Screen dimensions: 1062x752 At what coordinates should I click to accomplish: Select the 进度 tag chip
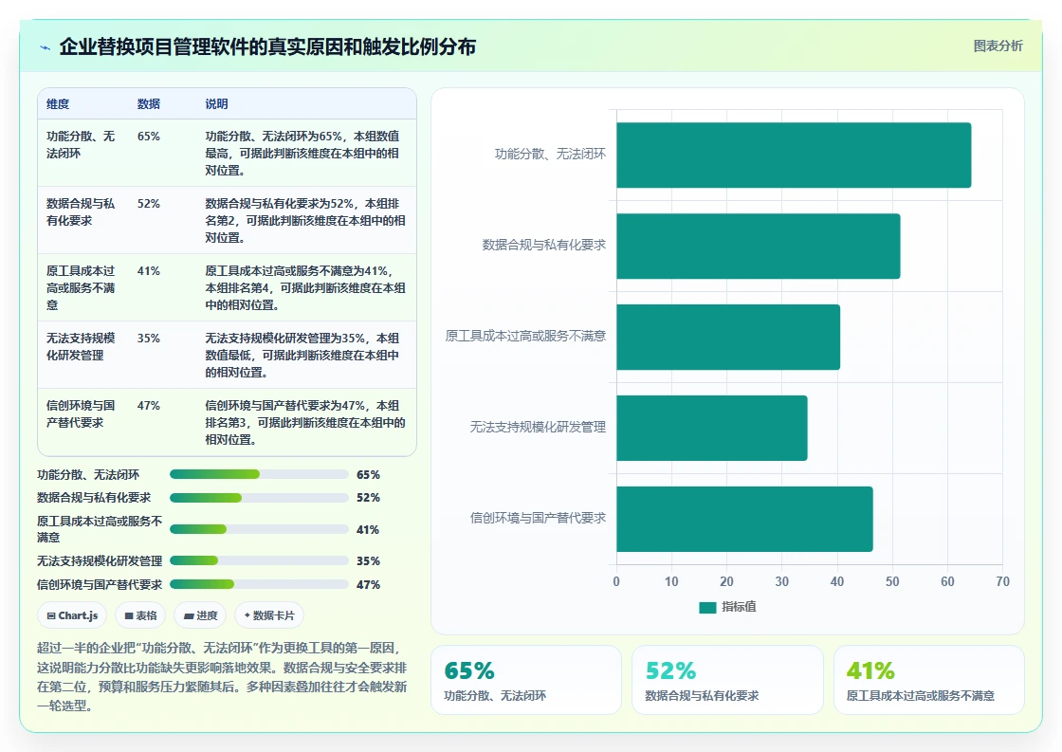(200, 615)
